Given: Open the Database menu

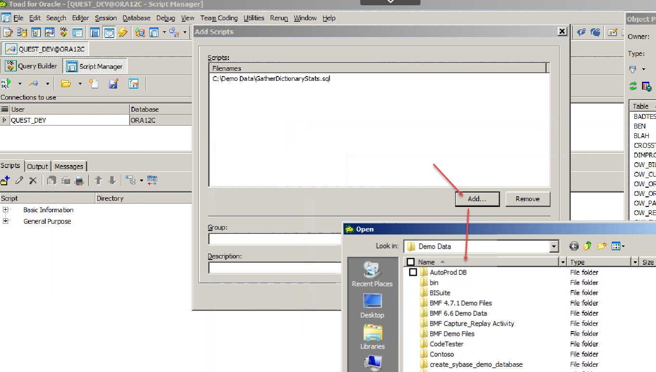Looking at the screenshot, I should coord(136,18).
